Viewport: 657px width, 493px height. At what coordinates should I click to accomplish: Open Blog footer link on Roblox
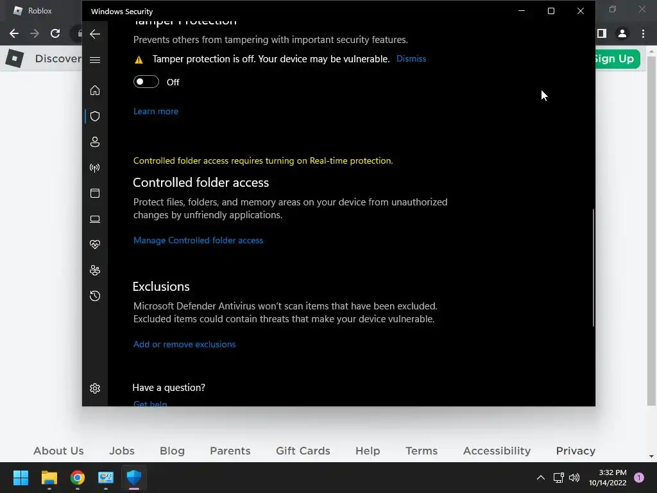click(x=172, y=451)
